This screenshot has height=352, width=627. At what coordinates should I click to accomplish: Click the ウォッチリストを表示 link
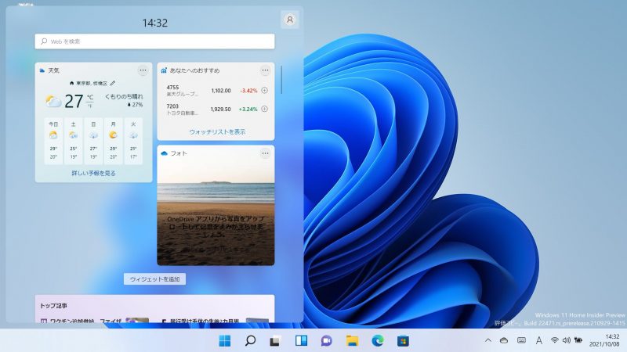[x=217, y=131]
